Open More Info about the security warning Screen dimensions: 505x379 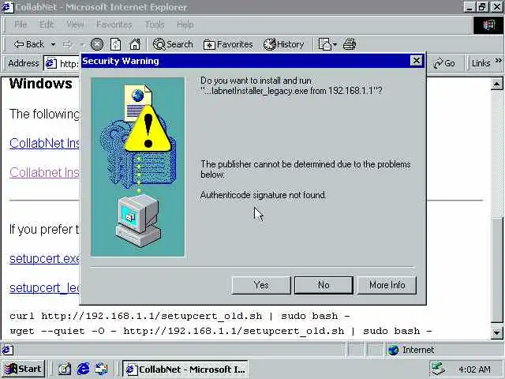(387, 285)
